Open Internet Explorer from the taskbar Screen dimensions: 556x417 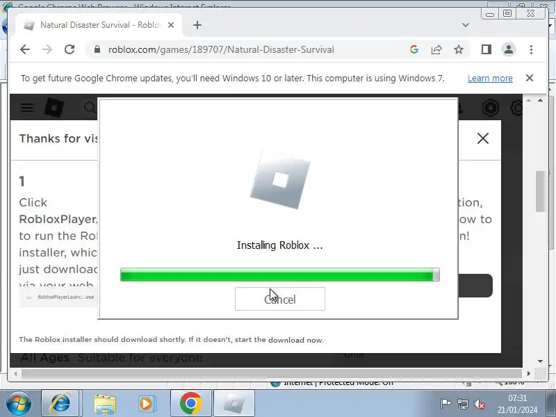point(60,403)
